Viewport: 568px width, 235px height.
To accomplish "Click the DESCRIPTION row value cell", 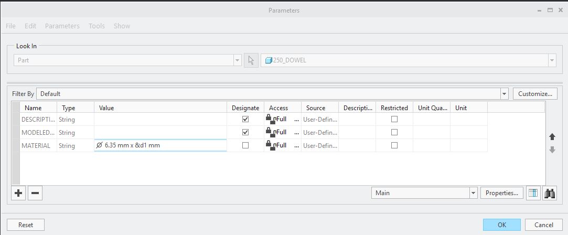I will (x=160, y=119).
